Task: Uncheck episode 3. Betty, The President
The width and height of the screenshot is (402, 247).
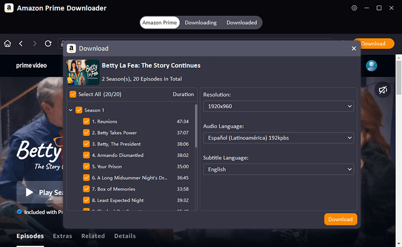Action: click(x=86, y=144)
